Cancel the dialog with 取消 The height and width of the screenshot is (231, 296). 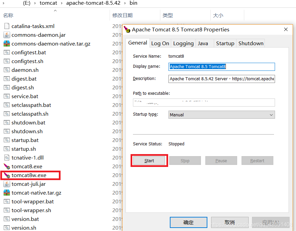[x=230, y=222]
